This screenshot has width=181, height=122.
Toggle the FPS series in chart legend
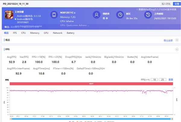pyautogui.click(x=71, y=121)
